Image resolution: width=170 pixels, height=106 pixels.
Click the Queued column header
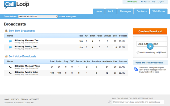point(108,36)
